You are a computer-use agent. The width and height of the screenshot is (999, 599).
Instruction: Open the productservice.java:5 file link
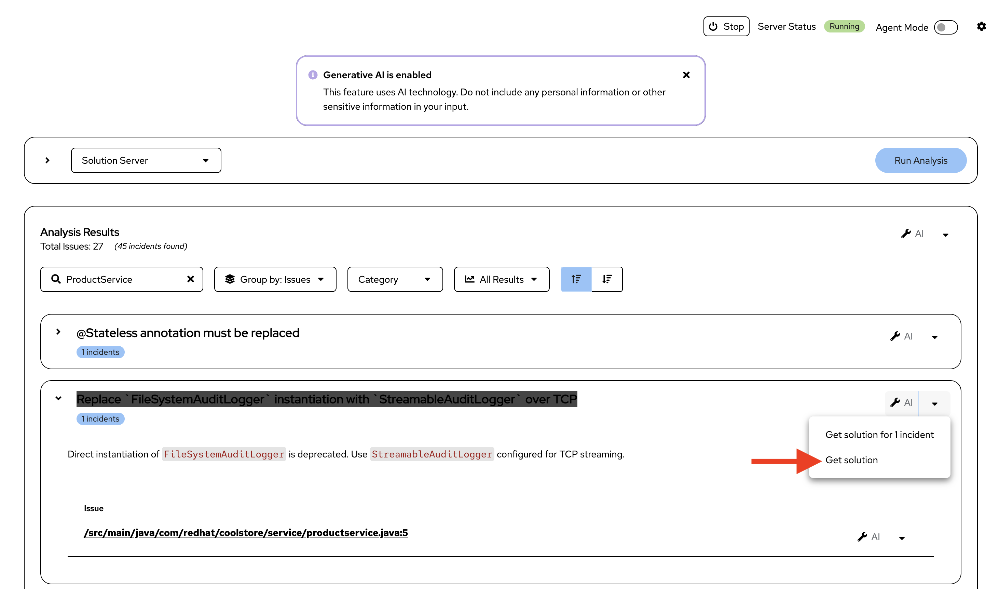[x=246, y=532]
